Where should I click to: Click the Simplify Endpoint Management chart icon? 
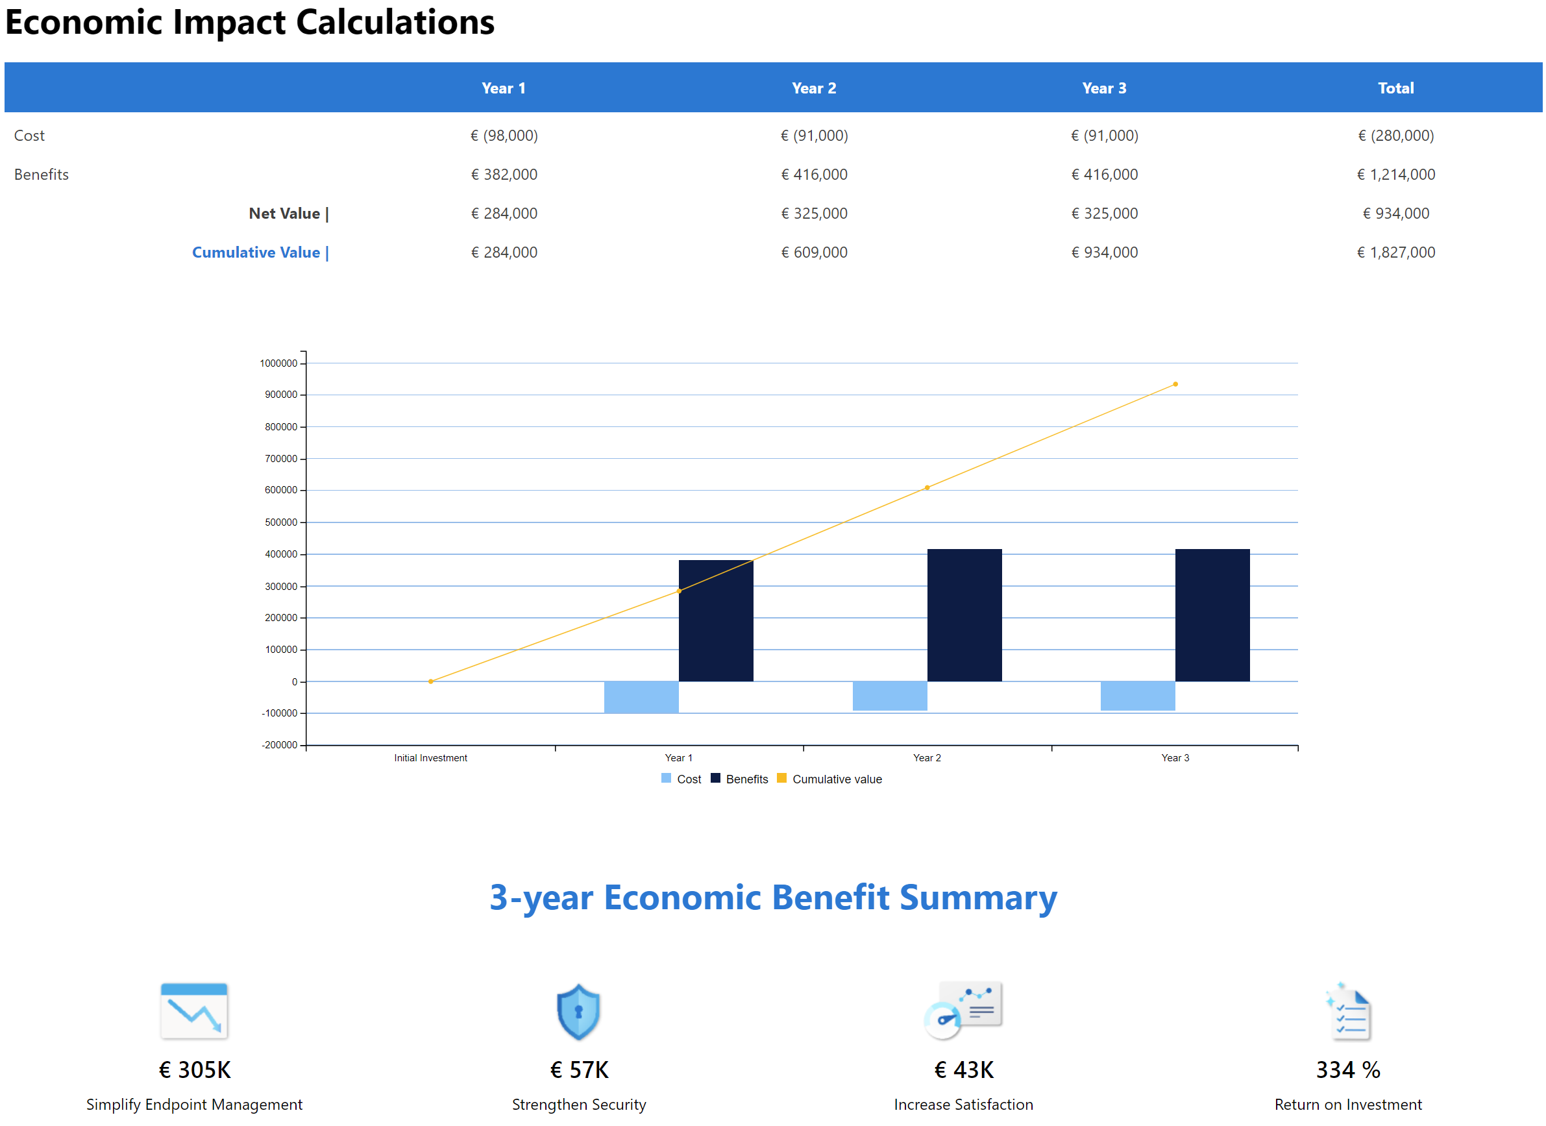pos(193,1011)
